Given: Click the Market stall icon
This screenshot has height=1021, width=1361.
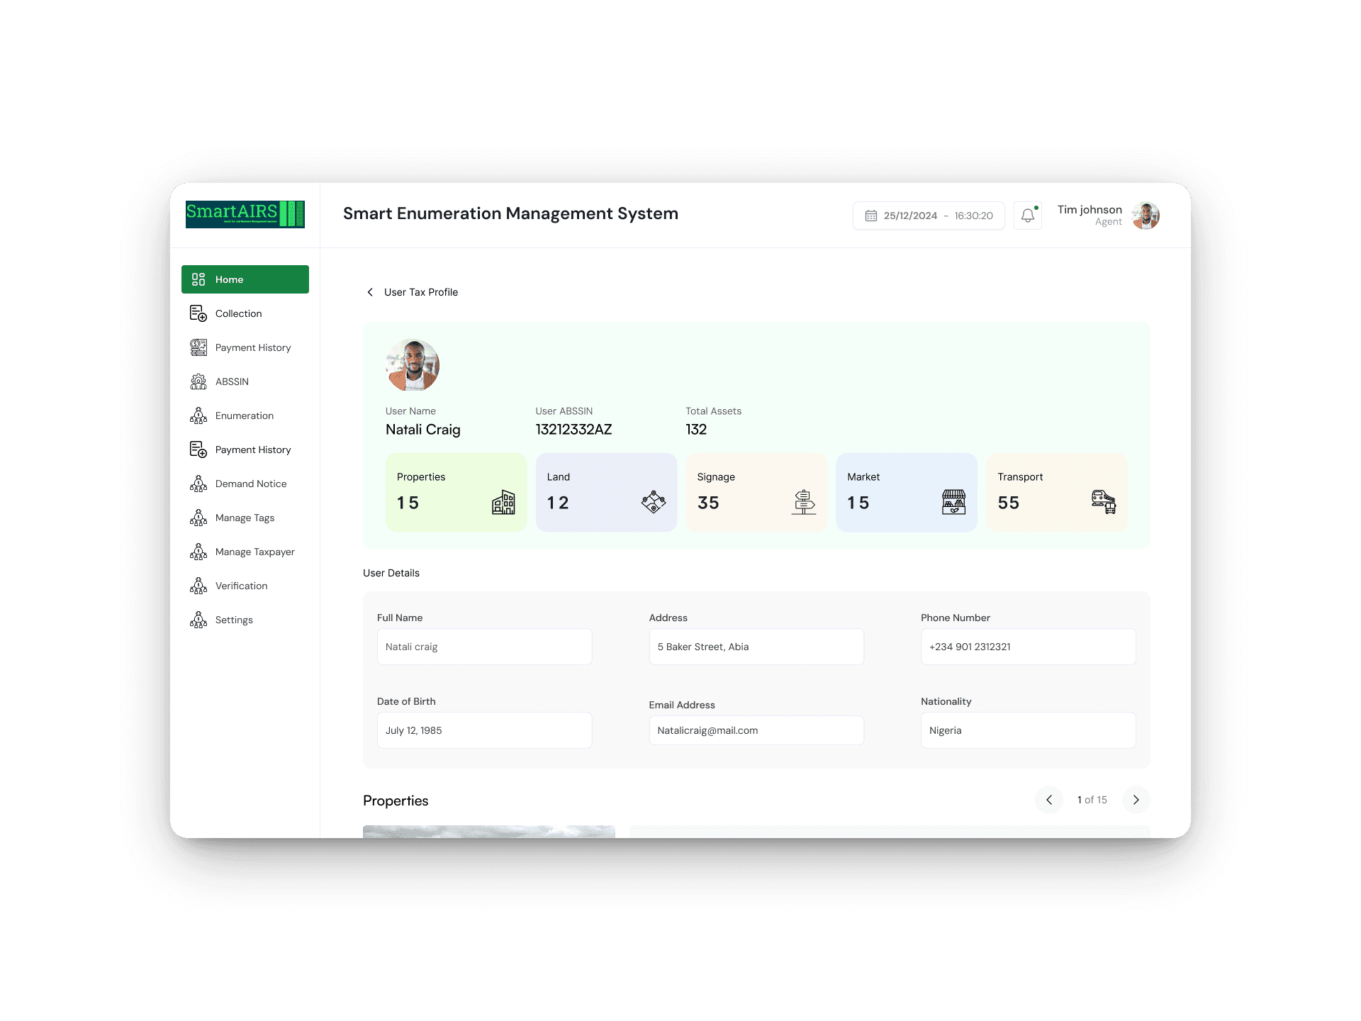Looking at the screenshot, I should [953, 502].
